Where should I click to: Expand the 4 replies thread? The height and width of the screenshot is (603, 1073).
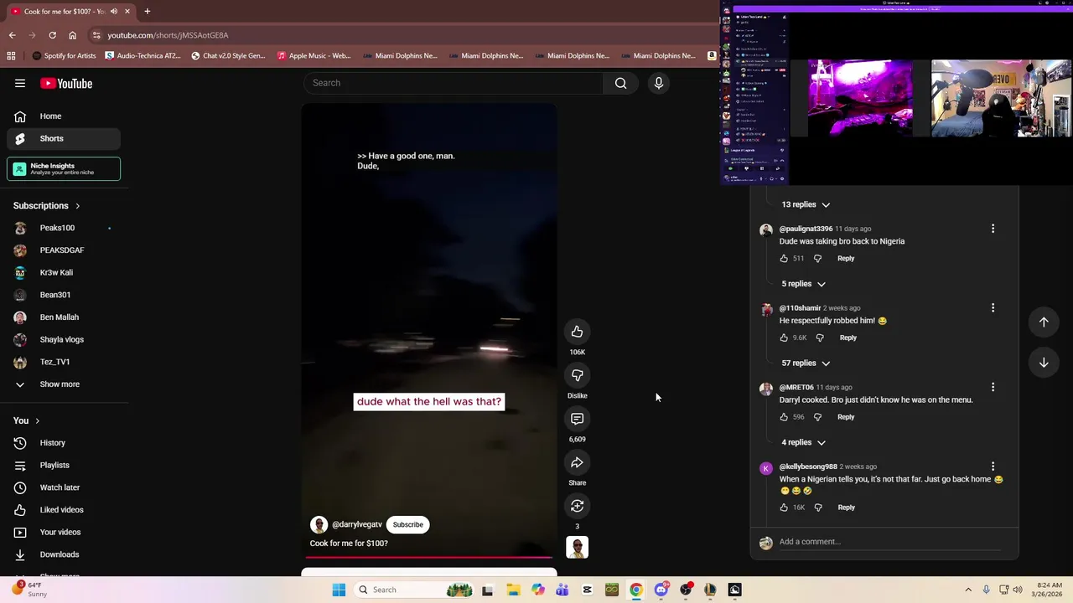[803, 442]
